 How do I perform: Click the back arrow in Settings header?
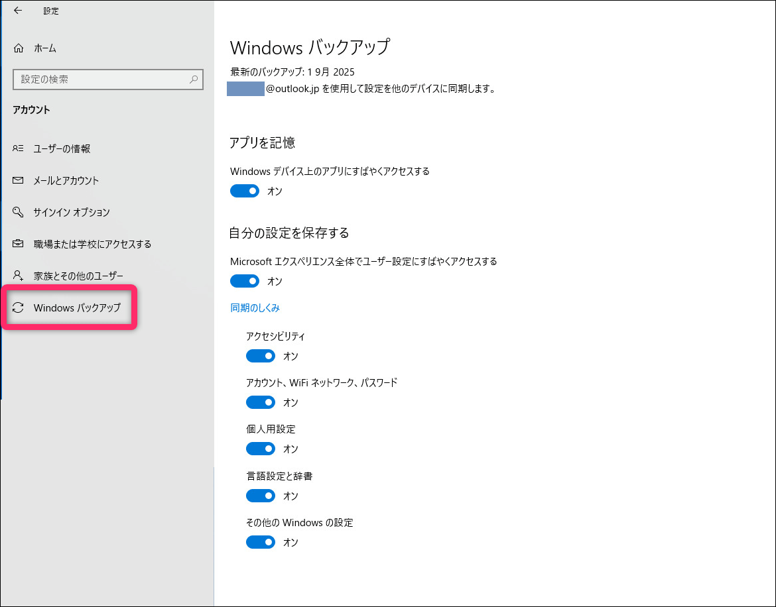18,11
